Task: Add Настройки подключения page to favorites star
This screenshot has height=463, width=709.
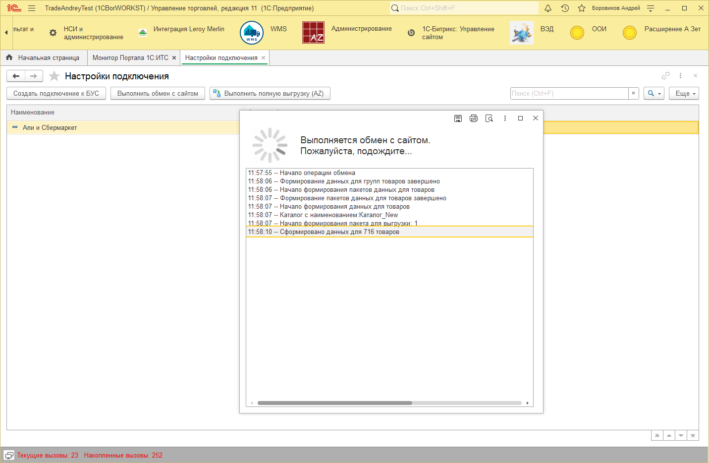Action: point(55,76)
